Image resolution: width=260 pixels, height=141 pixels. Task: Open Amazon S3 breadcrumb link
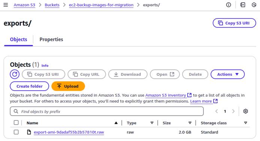[x=24, y=5]
